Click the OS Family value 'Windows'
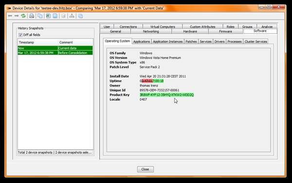Screen dimensions: 292x183 (146, 53)
